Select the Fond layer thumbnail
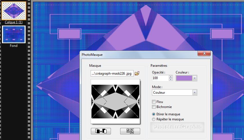The width and height of the screenshot is (244, 140). pos(14,35)
